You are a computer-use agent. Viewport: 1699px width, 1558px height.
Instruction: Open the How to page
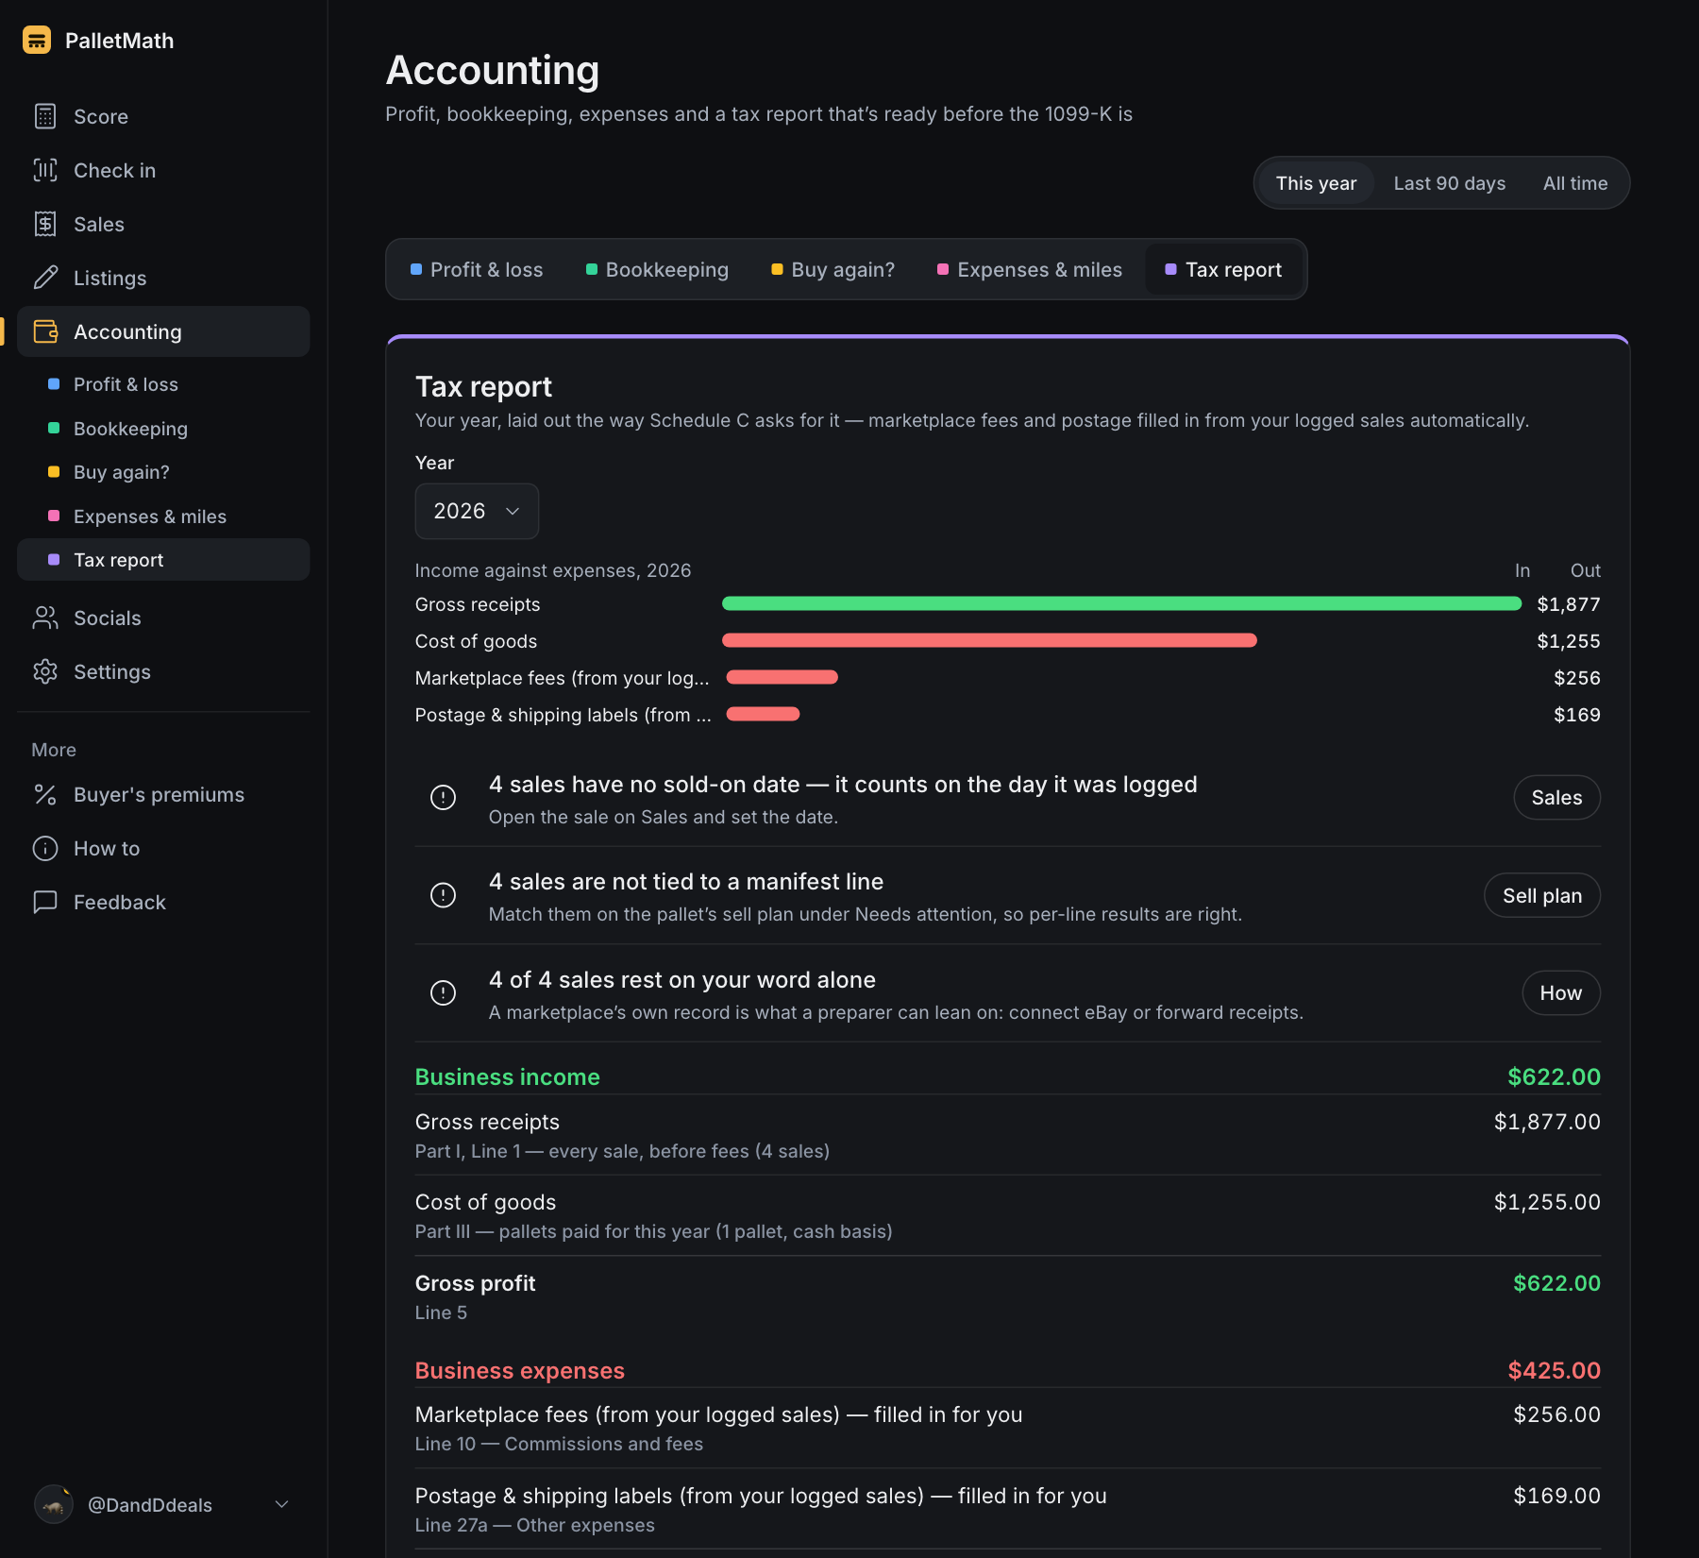[x=163, y=848]
